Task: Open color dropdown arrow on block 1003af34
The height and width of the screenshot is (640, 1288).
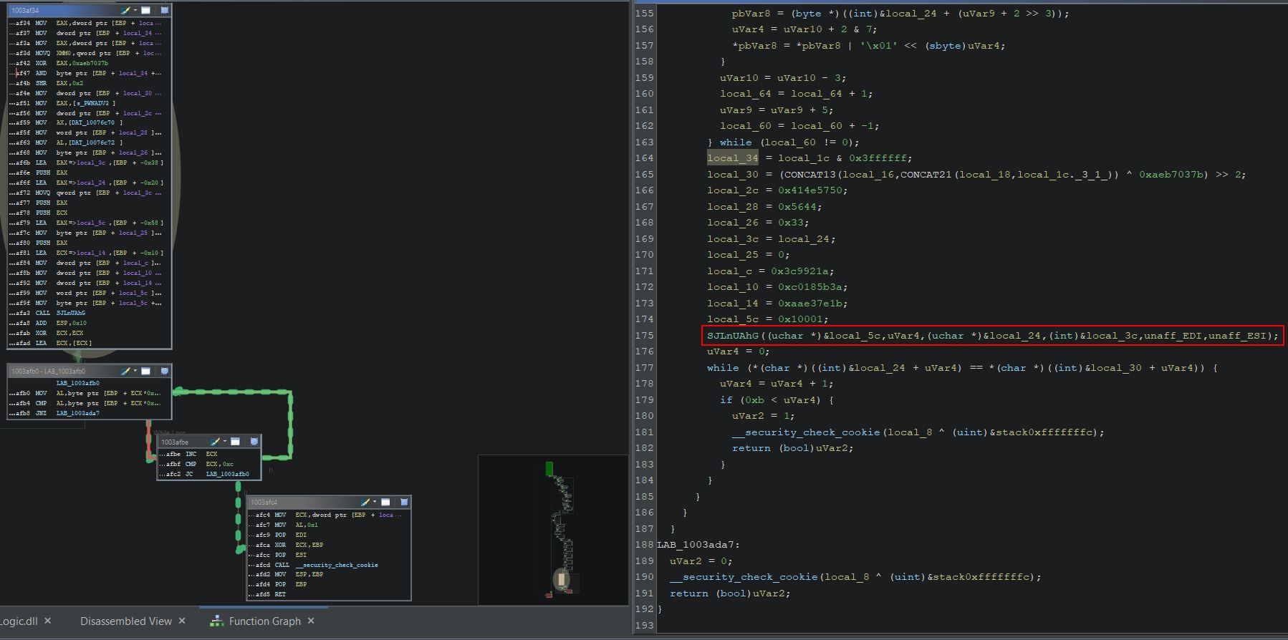Action: (x=135, y=11)
